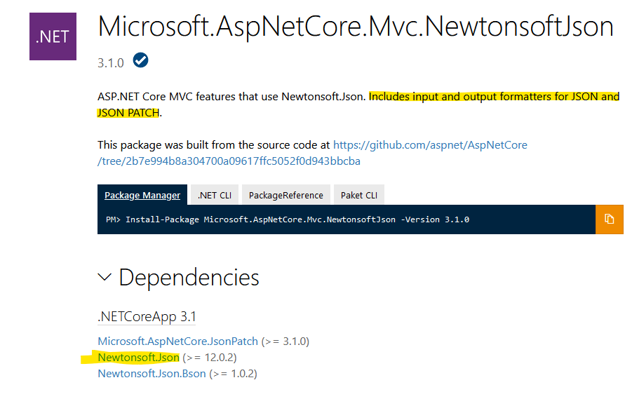This screenshot has width=632, height=406.
Task: Click the purple .NET package logo
Action: tap(53, 36)
